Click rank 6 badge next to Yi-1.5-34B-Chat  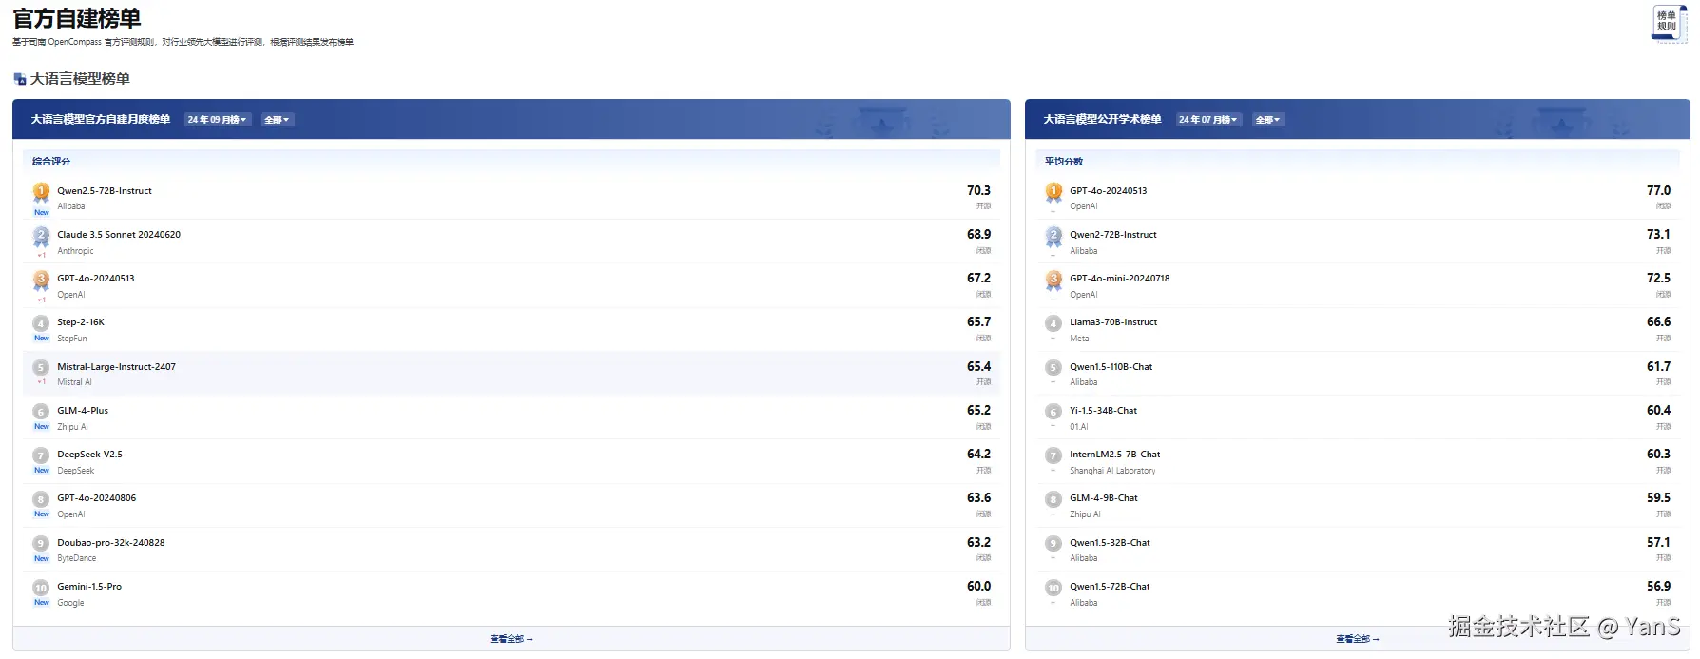tap(1053, 412)
